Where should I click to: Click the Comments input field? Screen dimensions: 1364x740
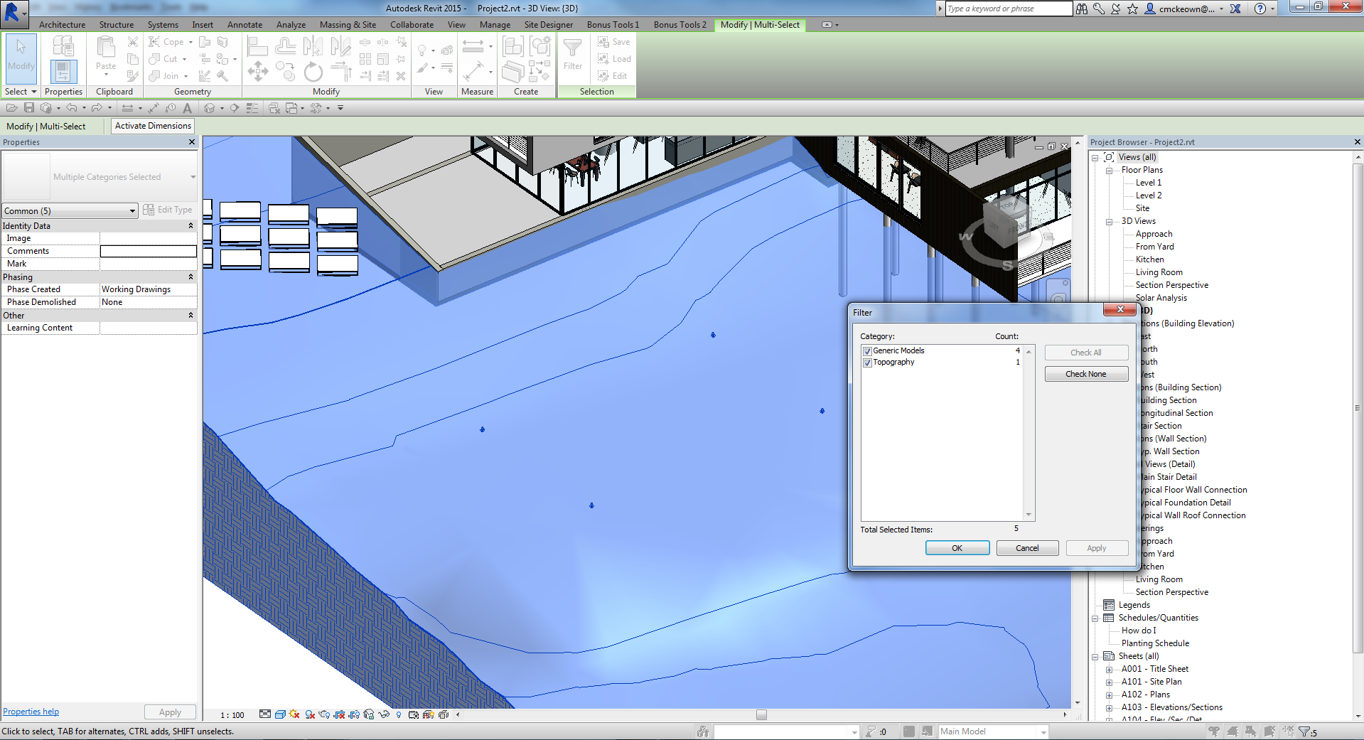click(148, 252)
